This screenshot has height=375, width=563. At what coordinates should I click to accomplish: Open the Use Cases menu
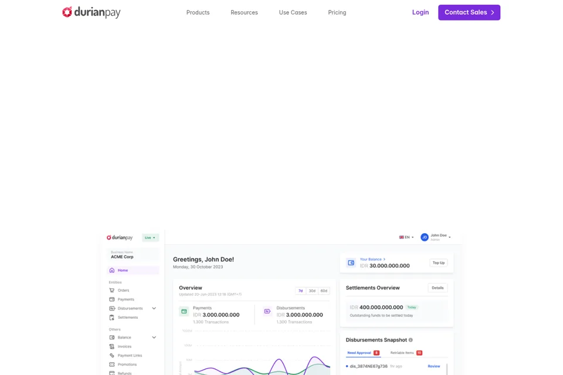click(x=293, y=12)
